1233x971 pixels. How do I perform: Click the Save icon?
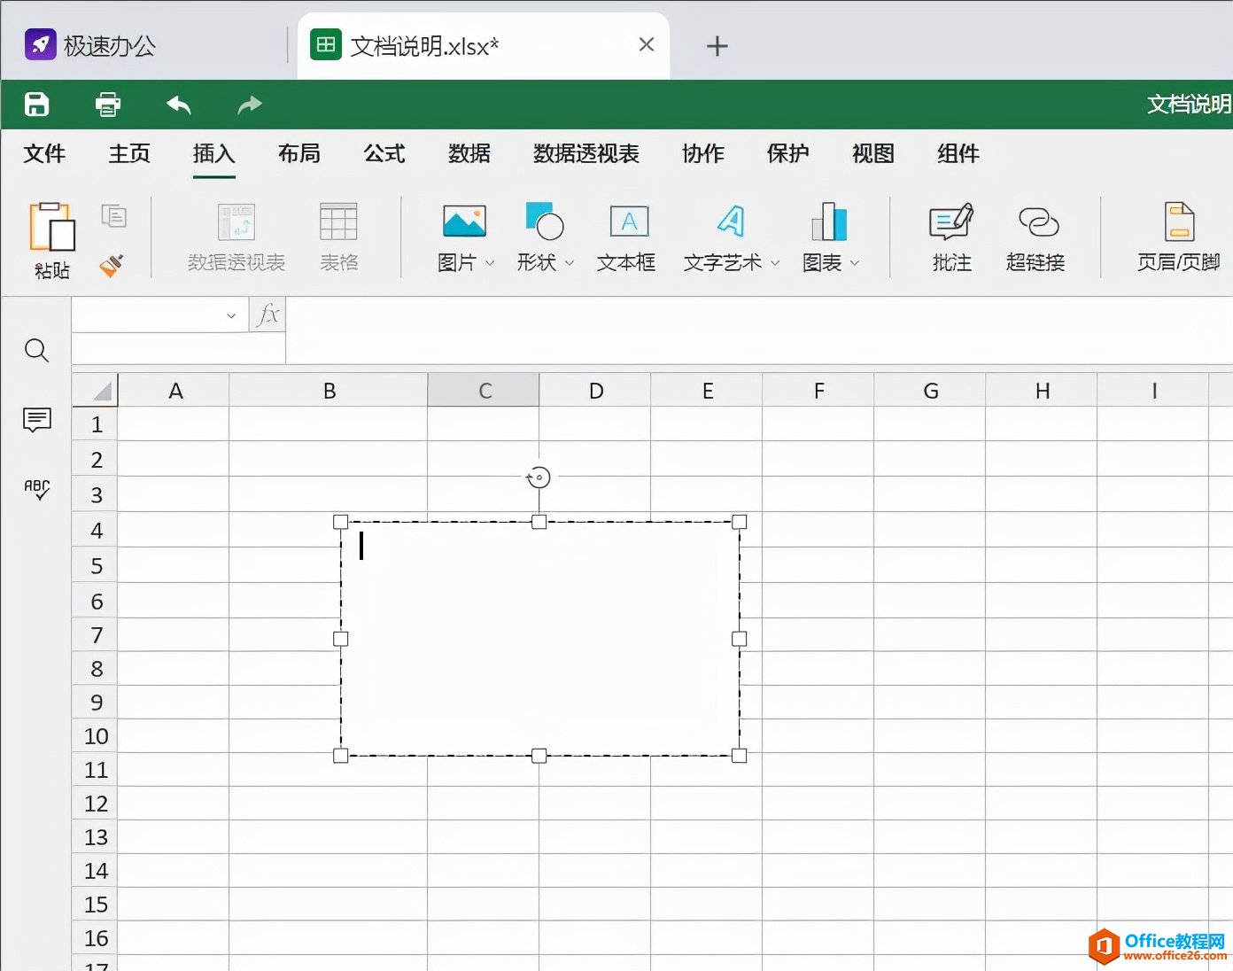(x=35, y=104)
